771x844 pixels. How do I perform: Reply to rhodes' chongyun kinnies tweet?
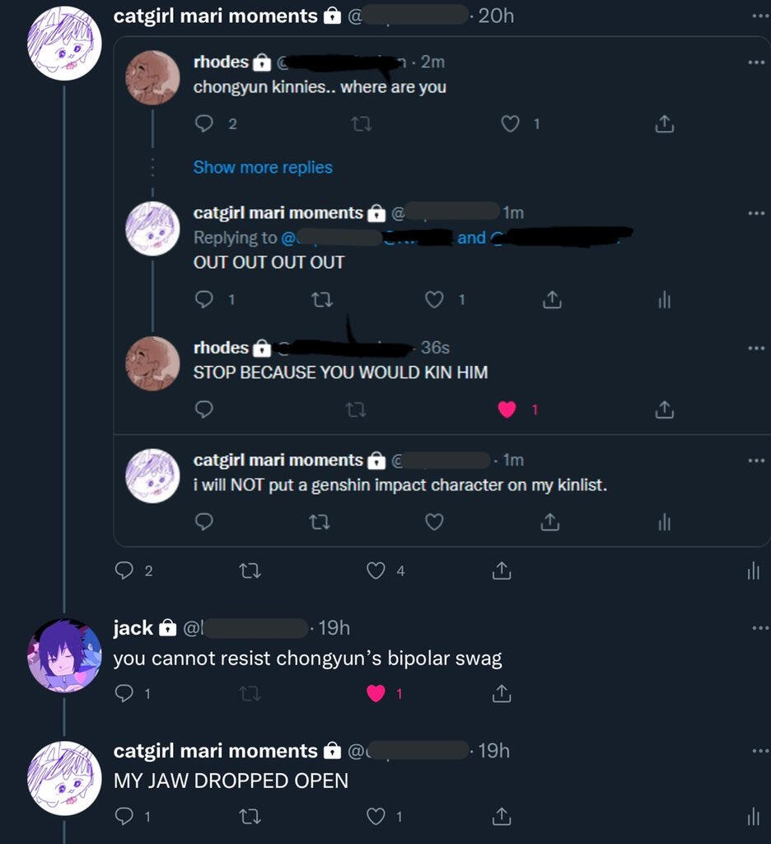coord(204,124)
